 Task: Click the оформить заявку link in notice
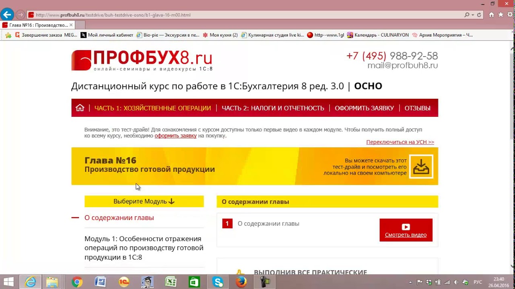point(175,136)
